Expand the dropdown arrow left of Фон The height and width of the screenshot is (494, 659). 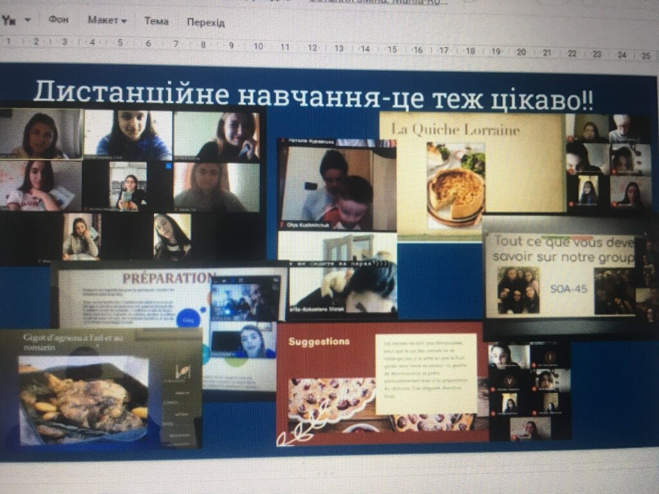pos(28,20)
